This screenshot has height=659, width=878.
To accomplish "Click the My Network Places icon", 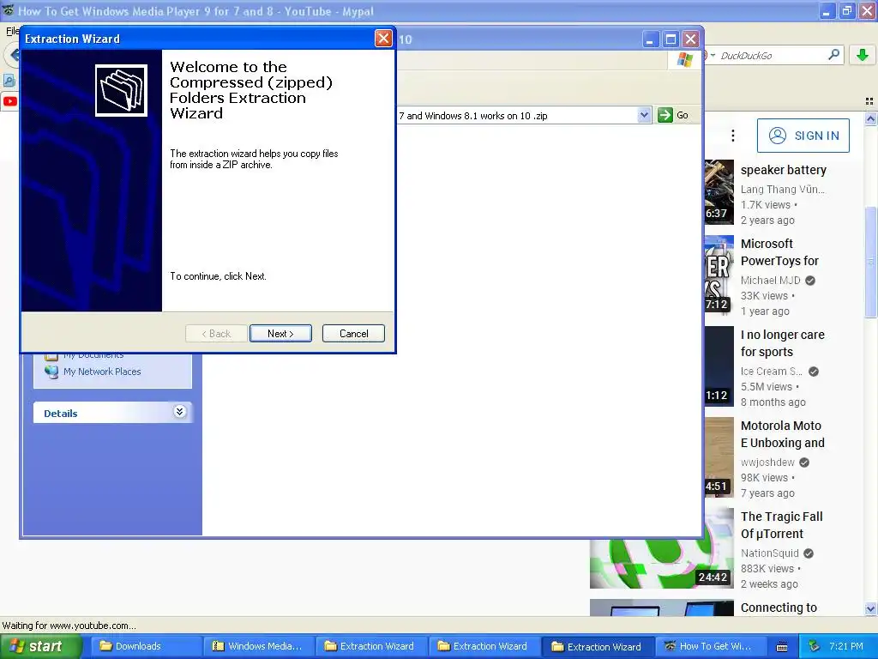I will click(51, 372).
